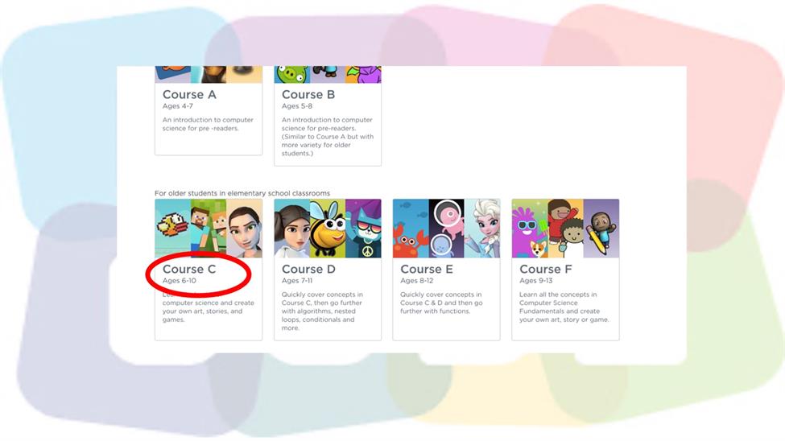Open the Course E title link

point(427,270)
